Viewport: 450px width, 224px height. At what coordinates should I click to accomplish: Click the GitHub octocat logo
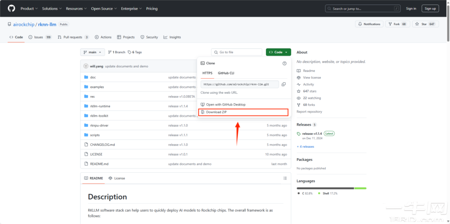(11, 8)
